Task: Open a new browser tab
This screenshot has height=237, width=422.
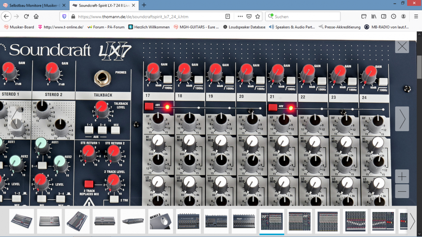Action: [144, 5]
